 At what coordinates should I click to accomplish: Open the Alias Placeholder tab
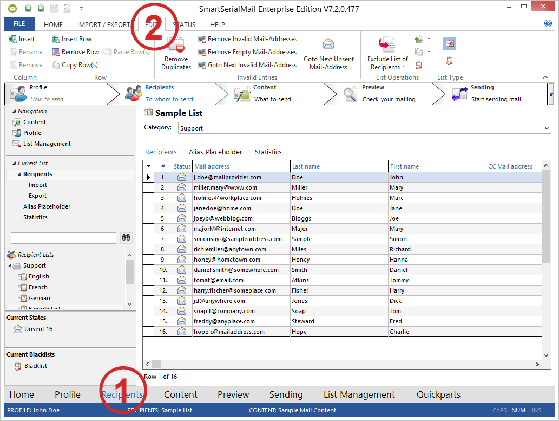(x=215, y=152)
